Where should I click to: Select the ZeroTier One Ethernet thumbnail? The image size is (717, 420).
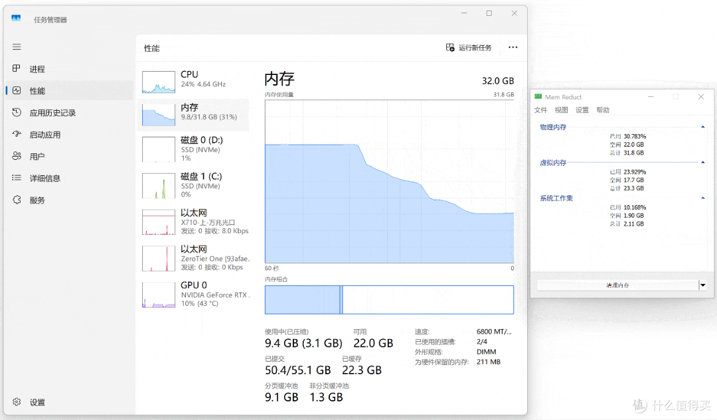tap(158, 258)
